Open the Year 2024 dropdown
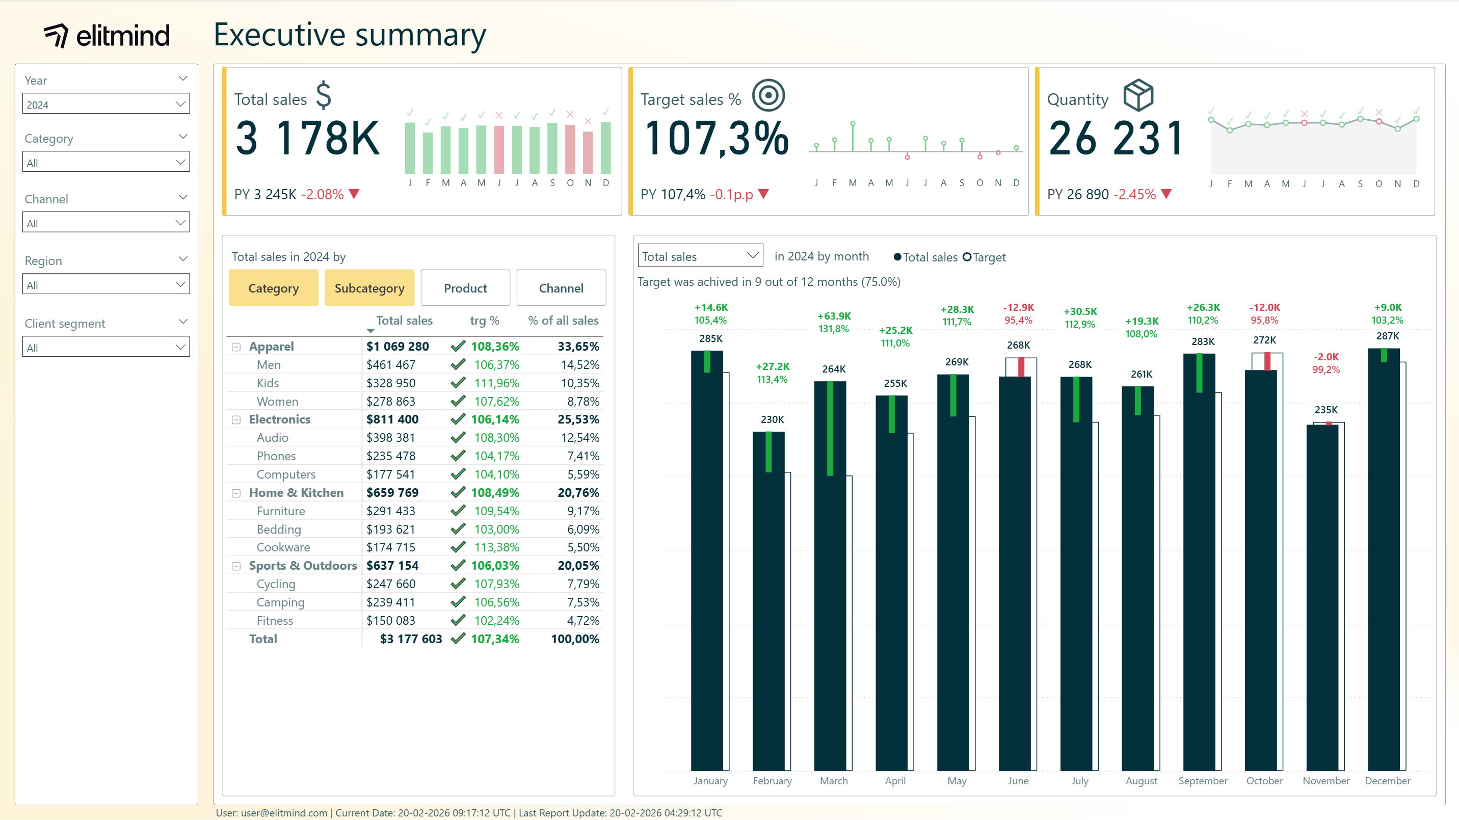 [106, 104]
